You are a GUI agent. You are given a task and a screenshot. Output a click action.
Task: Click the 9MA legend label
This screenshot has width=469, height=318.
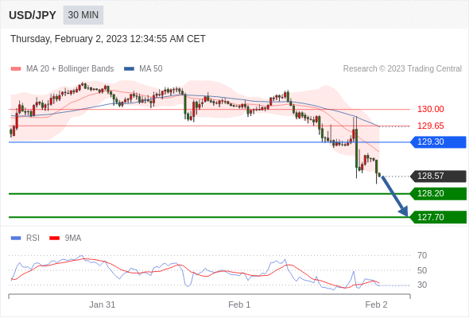point(73,238)
